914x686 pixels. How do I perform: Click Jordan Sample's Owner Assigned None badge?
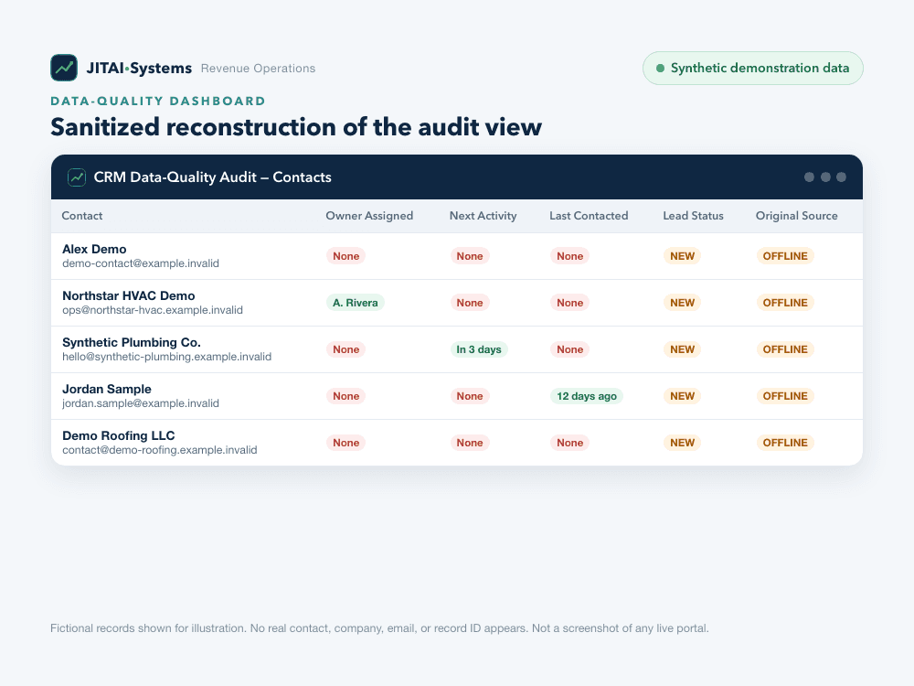pos(345,396)
